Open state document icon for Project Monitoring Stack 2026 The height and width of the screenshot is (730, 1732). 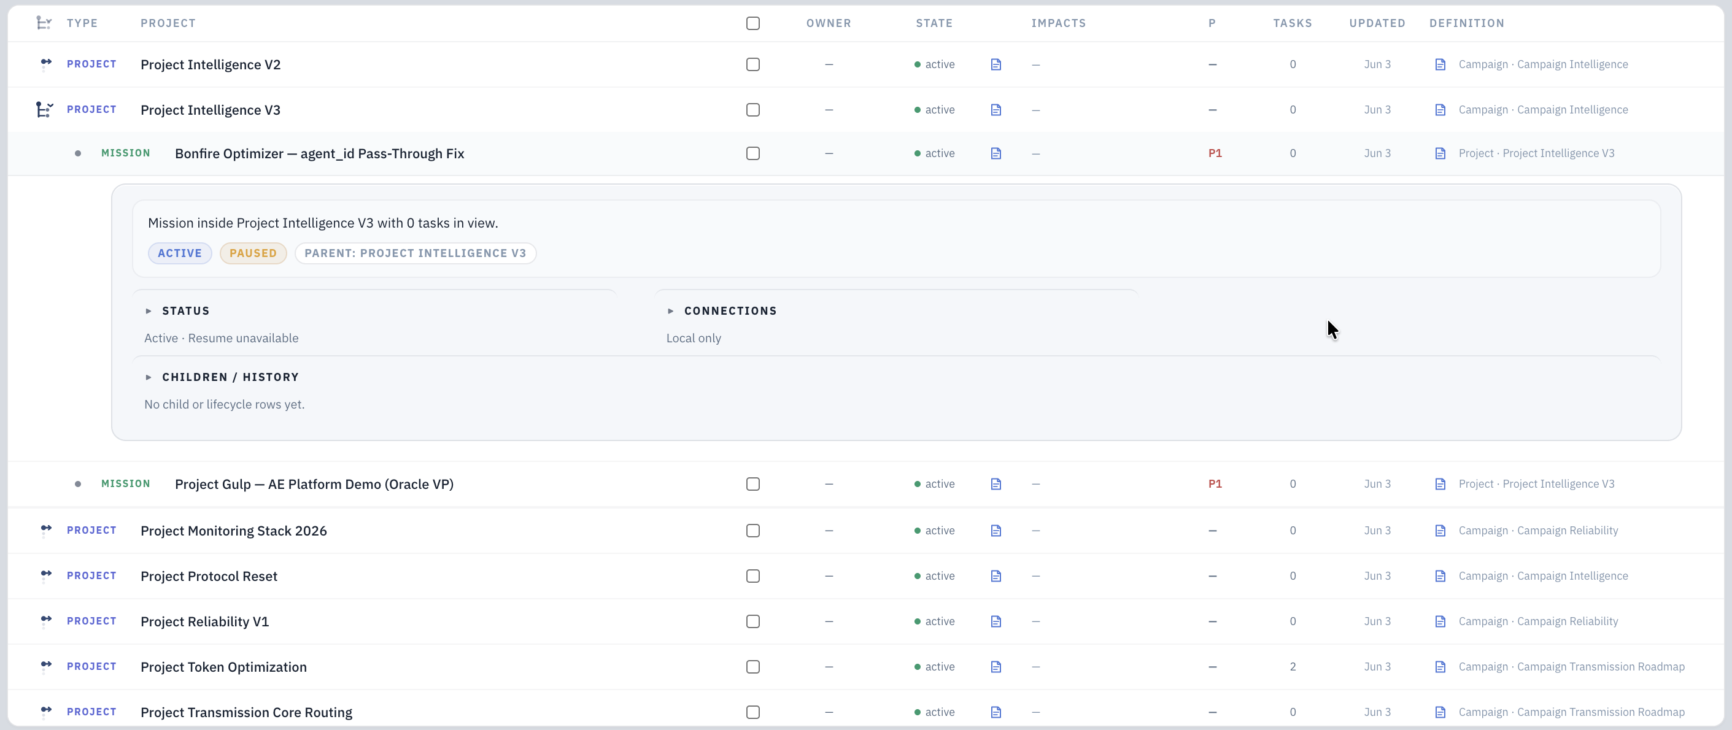[x=996, y=531]
